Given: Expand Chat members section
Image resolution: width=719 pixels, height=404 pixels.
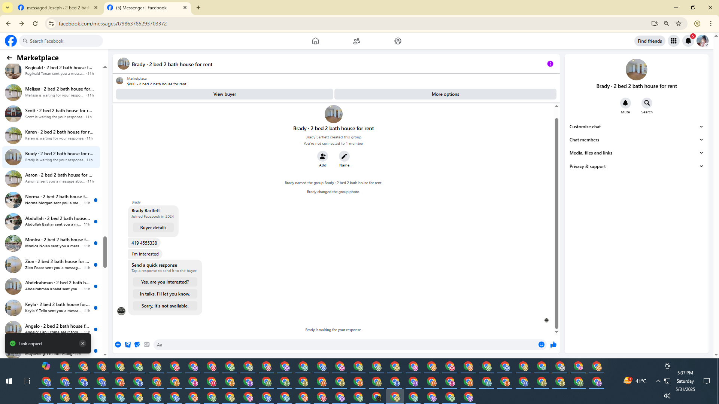Looking at the screenshot, I should tap(636, 140).
